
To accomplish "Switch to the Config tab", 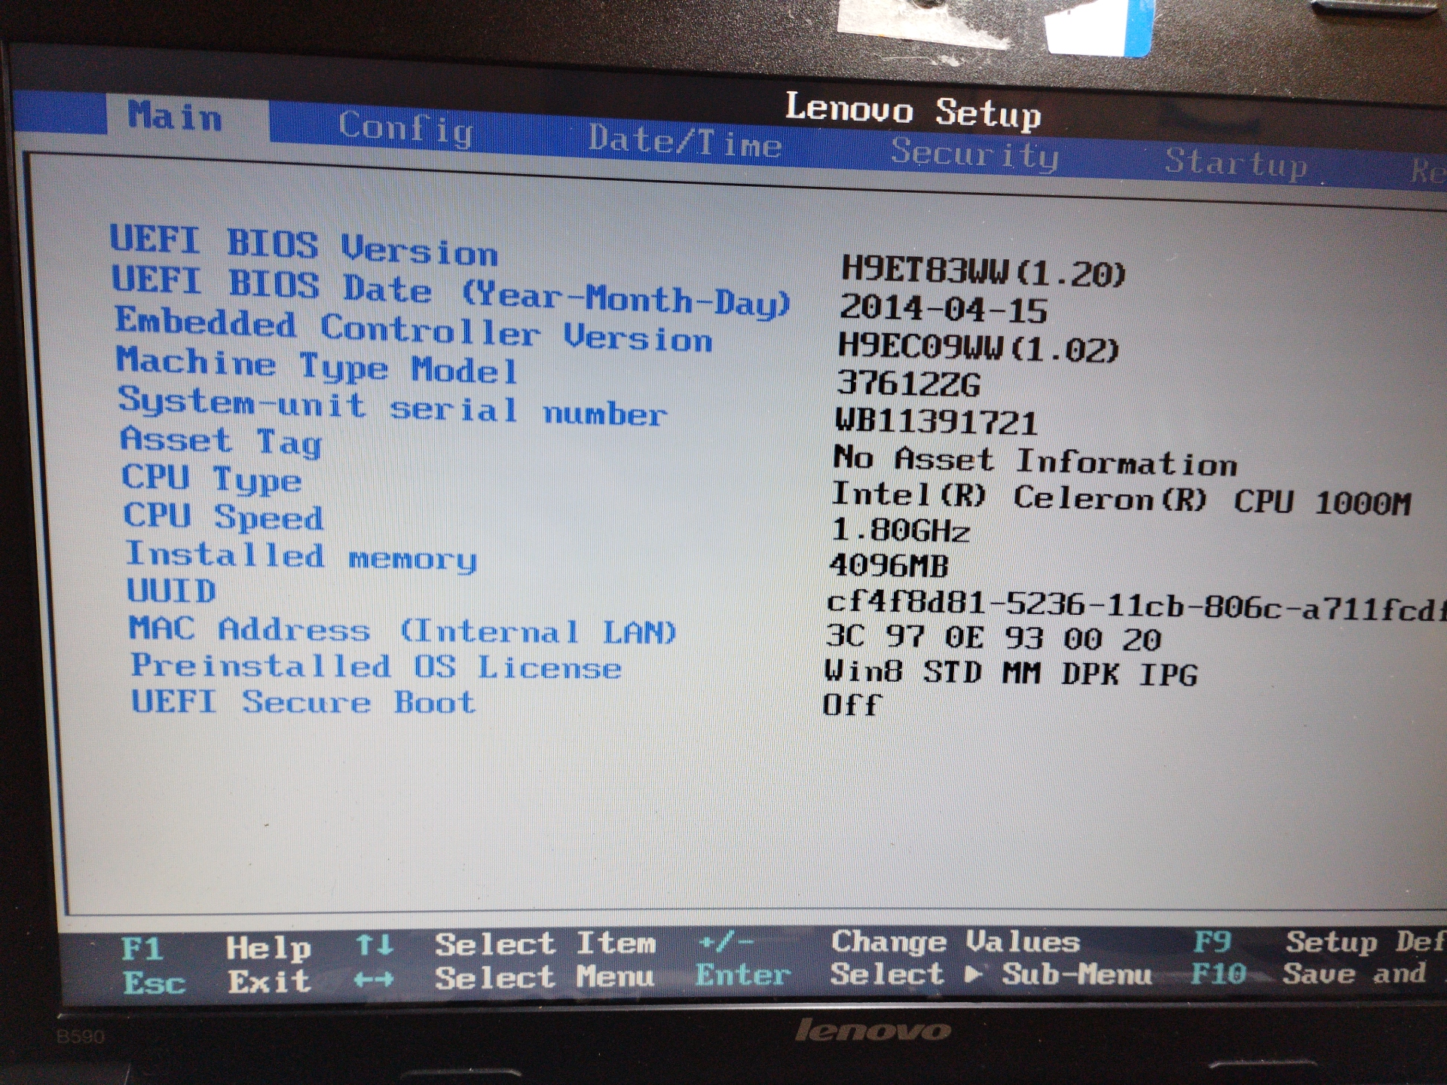I will point(406,129).
